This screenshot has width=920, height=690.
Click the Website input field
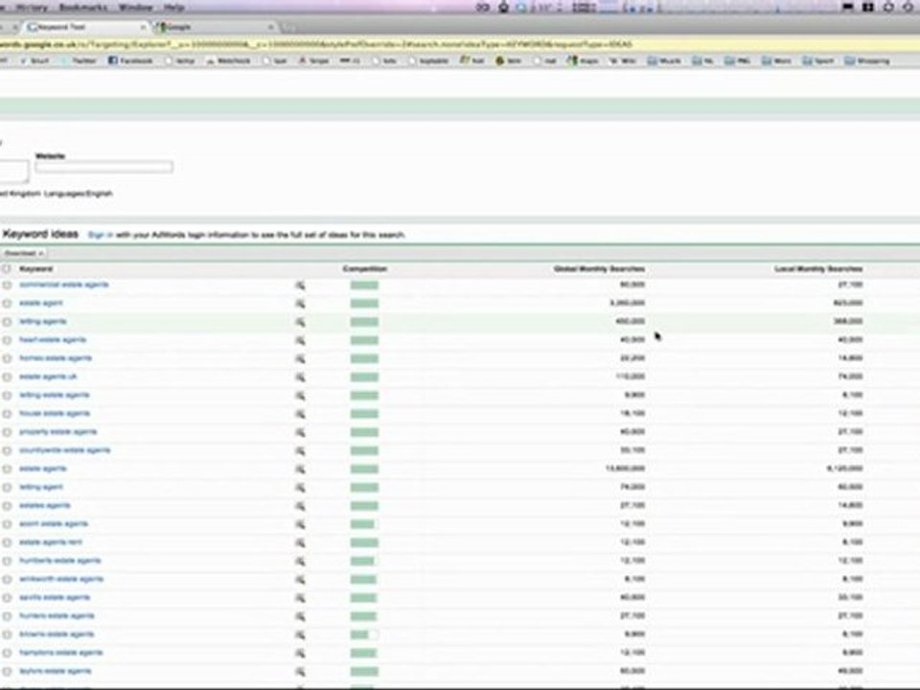click(103, 167)
